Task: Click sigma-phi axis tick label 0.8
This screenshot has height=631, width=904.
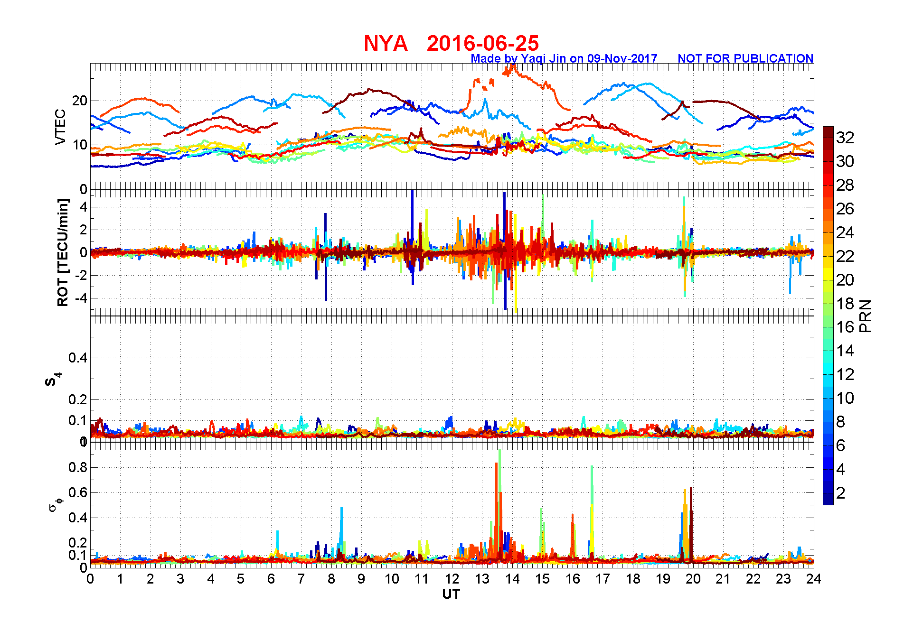Action: point(78,467)
